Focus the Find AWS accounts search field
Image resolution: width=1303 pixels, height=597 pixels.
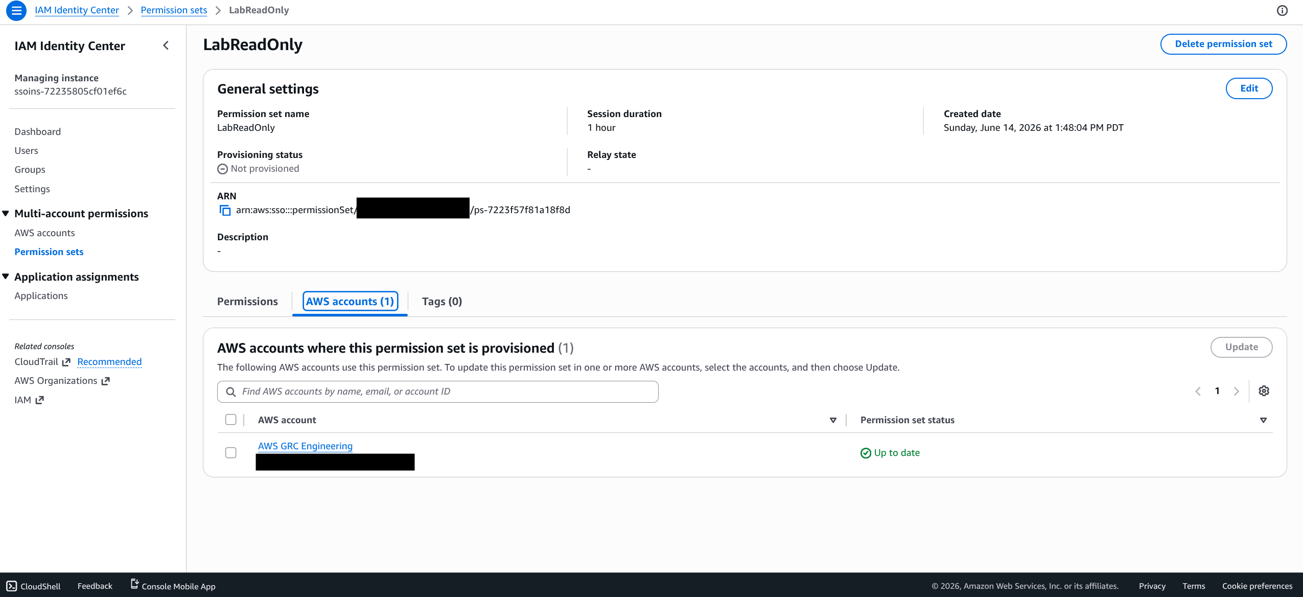[438, 392]
